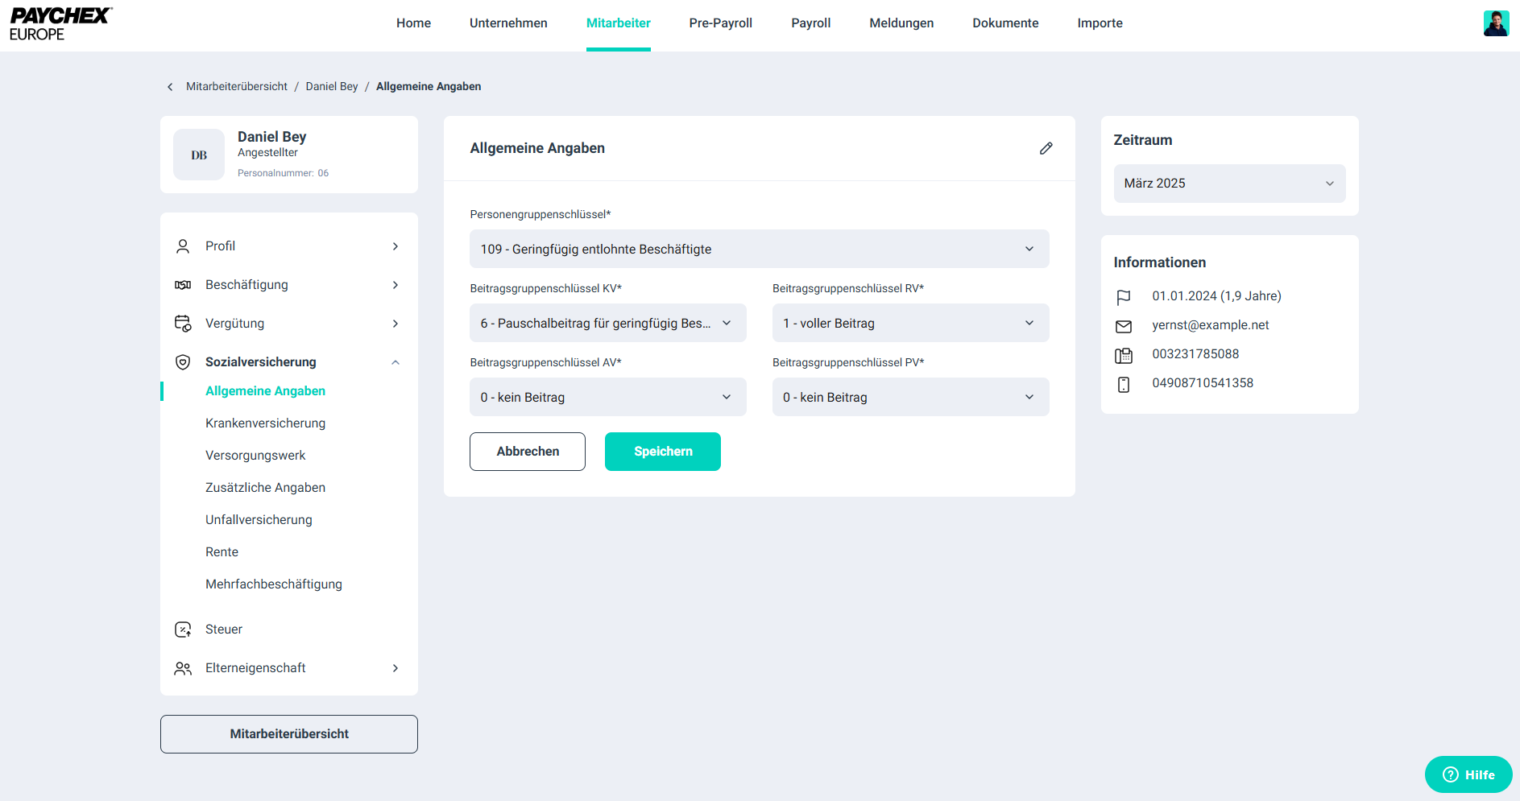Click the Abbrechen button
Viewport: 1520px width, 801px height.
pyautogui.click(x=528, y=452)
